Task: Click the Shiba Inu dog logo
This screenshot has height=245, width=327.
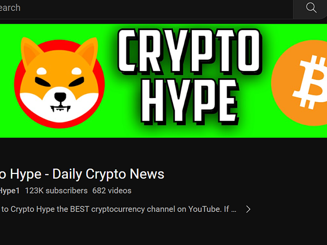Action: point(59,82)
